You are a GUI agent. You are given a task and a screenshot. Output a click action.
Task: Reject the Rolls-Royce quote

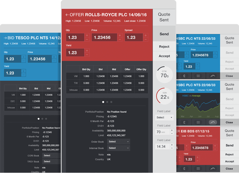164,46
